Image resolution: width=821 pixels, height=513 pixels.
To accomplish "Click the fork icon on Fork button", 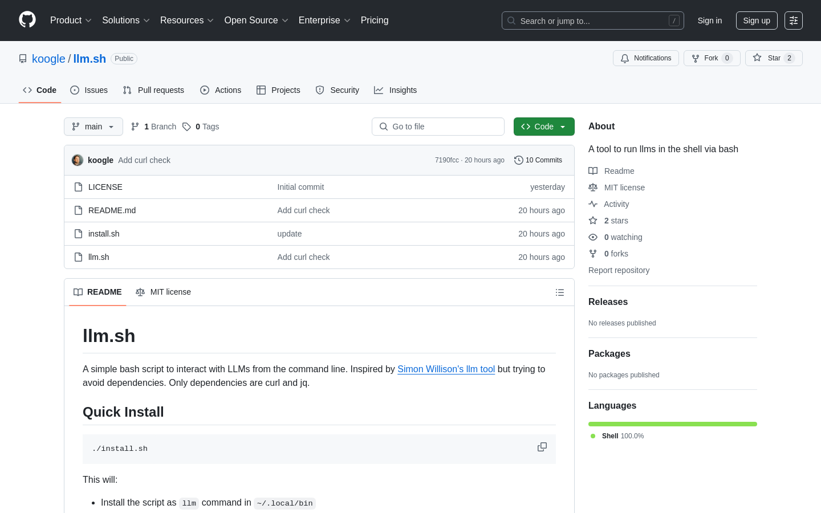I will click(696, 58).
